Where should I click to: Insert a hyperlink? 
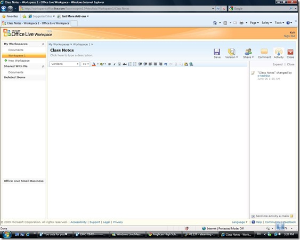pyautogui.click(x=191, y=64)
